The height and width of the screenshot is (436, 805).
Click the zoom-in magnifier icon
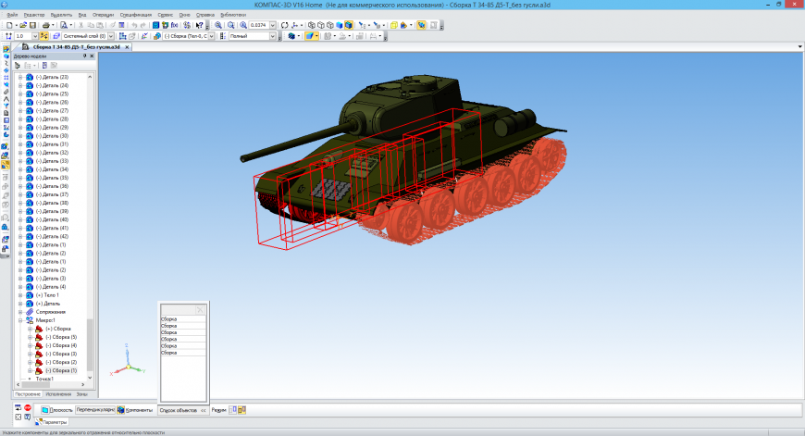click(218, 25)
